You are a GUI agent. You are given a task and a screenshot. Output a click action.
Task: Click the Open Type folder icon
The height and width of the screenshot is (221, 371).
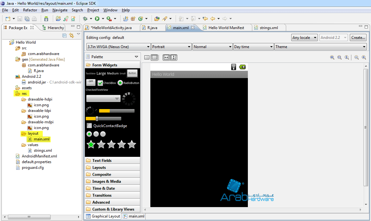(157, 19)
